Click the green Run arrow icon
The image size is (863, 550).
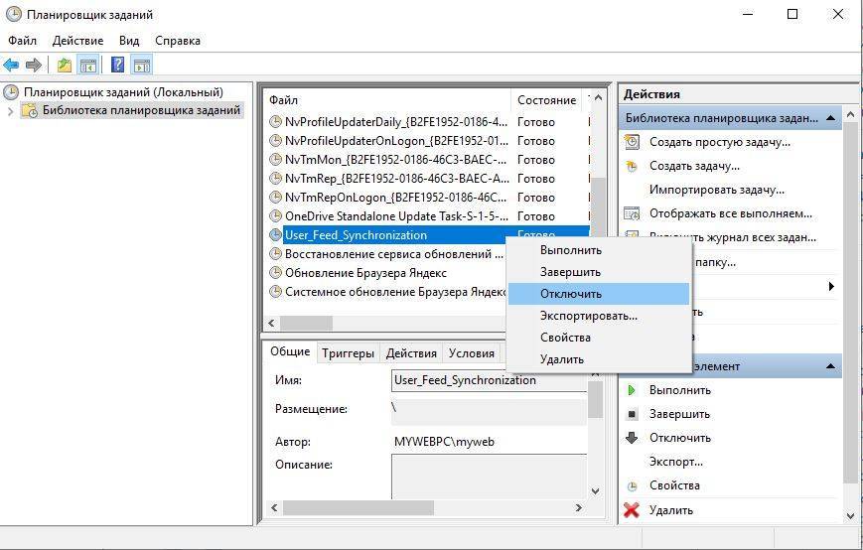(x=632, y=390)
